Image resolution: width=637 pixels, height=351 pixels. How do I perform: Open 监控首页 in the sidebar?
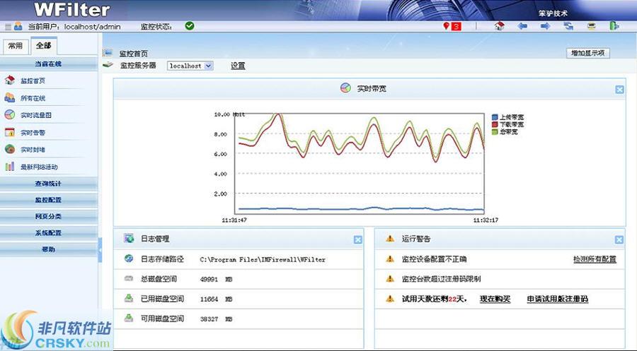pos(33,81)
